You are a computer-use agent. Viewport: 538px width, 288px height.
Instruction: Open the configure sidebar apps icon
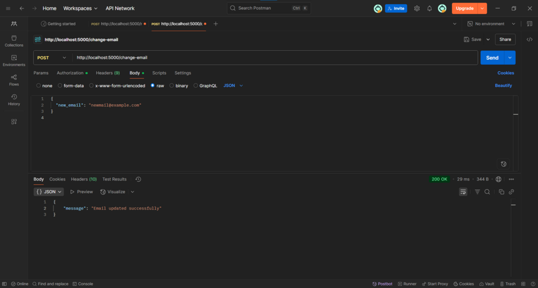click(x=14, y=122)
